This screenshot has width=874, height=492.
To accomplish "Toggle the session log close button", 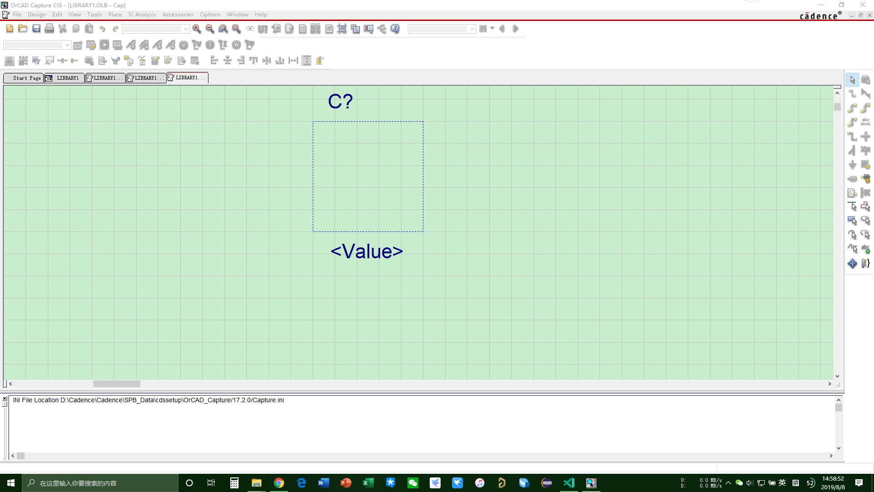I will pyautogui.click(x=5, y=399).
